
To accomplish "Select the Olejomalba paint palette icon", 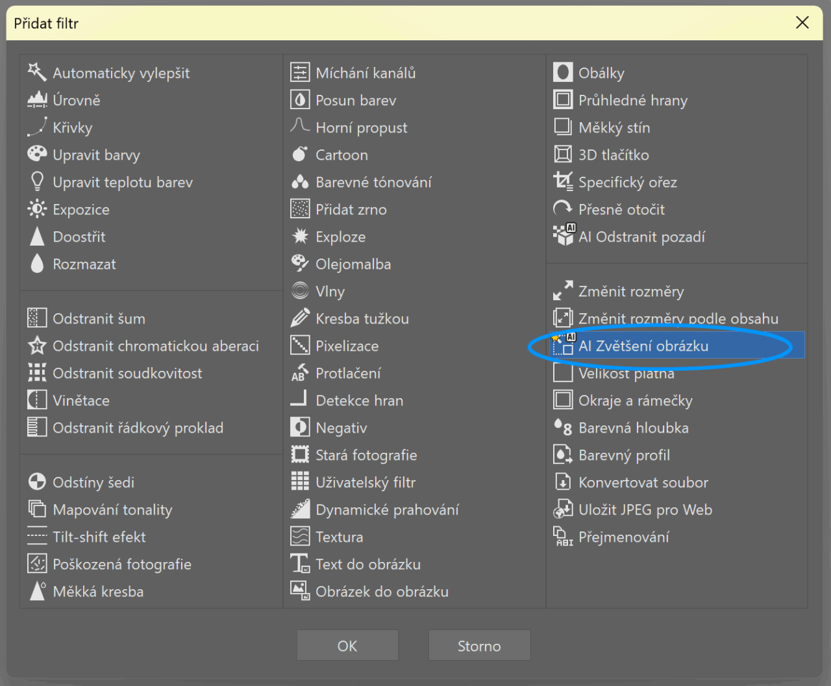I will [x=299, y=264].
